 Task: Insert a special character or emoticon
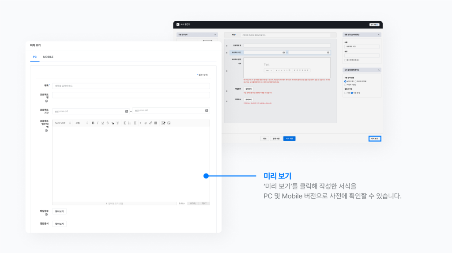[146, 123]
